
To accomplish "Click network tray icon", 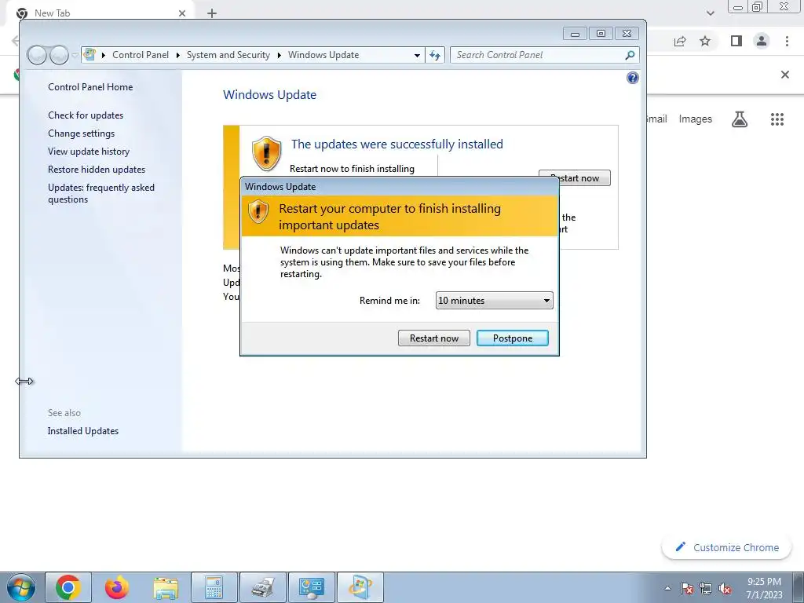I will point(706,588).
